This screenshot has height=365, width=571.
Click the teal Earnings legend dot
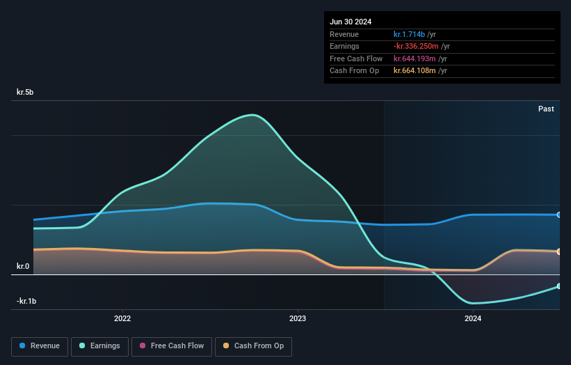(x=82, y=345)
